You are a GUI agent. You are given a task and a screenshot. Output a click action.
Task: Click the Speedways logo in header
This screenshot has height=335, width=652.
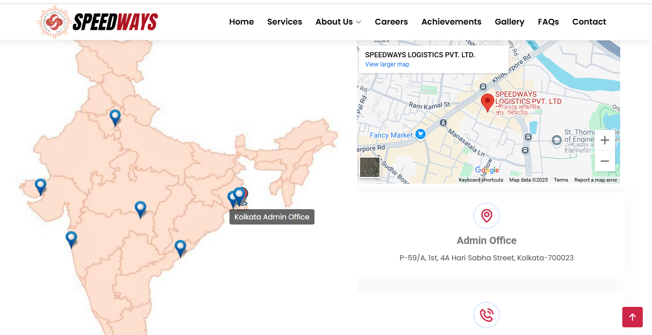(98, 22)
